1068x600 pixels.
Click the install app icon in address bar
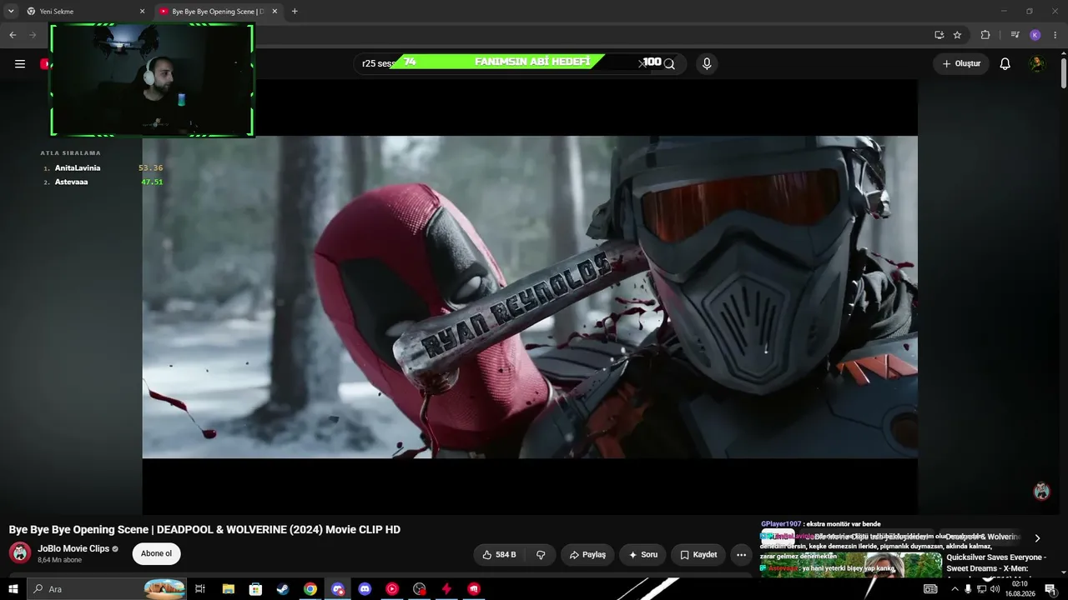pos(940,35)
